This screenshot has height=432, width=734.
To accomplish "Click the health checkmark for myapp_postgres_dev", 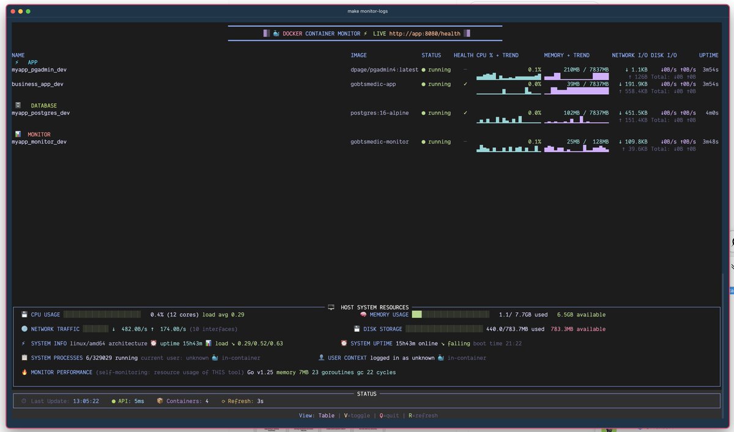I will (x=465, y=112).
